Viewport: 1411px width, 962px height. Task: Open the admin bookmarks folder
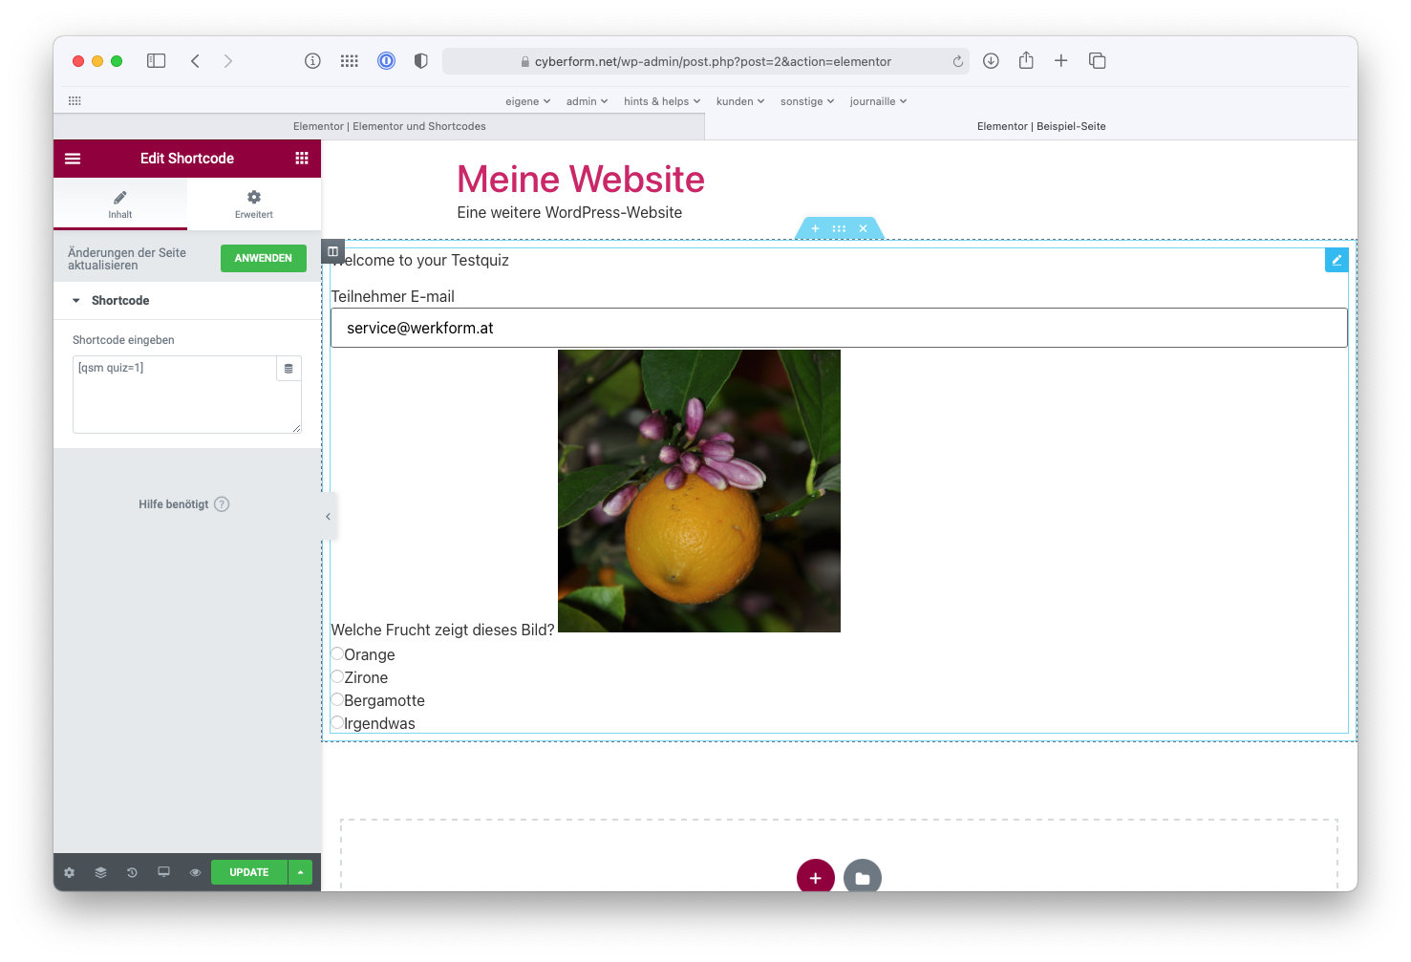click(587, 101)
